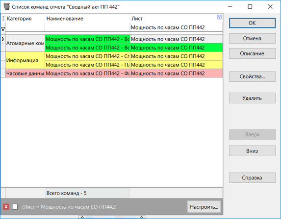Select the pink Часовые данны category cell
281x219 pixels.
(x=25, y=73)
